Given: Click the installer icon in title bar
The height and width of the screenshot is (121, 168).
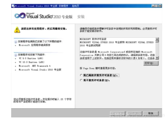Looking at the screenshot, I should pyautogui.click(x=13, y=6).
